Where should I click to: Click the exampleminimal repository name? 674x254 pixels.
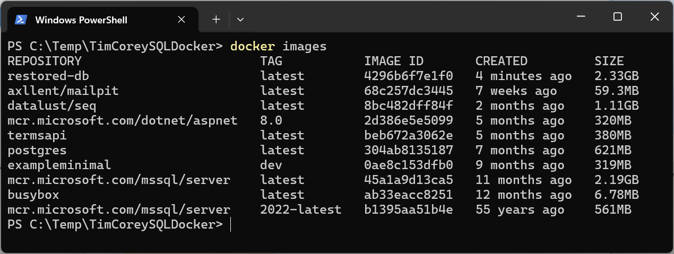pos(59,165)
